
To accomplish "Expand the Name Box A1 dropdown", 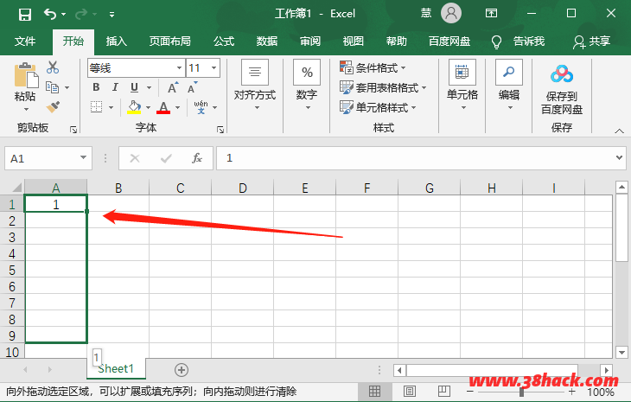I will pyautogui.click(x=84, y=158).
